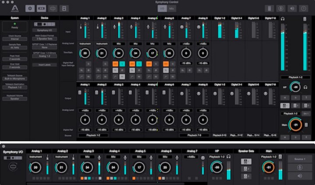The image size is (315, 185).
Task: Open the Main Output Format dropdown
Action: pyautogui.click(x=44, y=39)
